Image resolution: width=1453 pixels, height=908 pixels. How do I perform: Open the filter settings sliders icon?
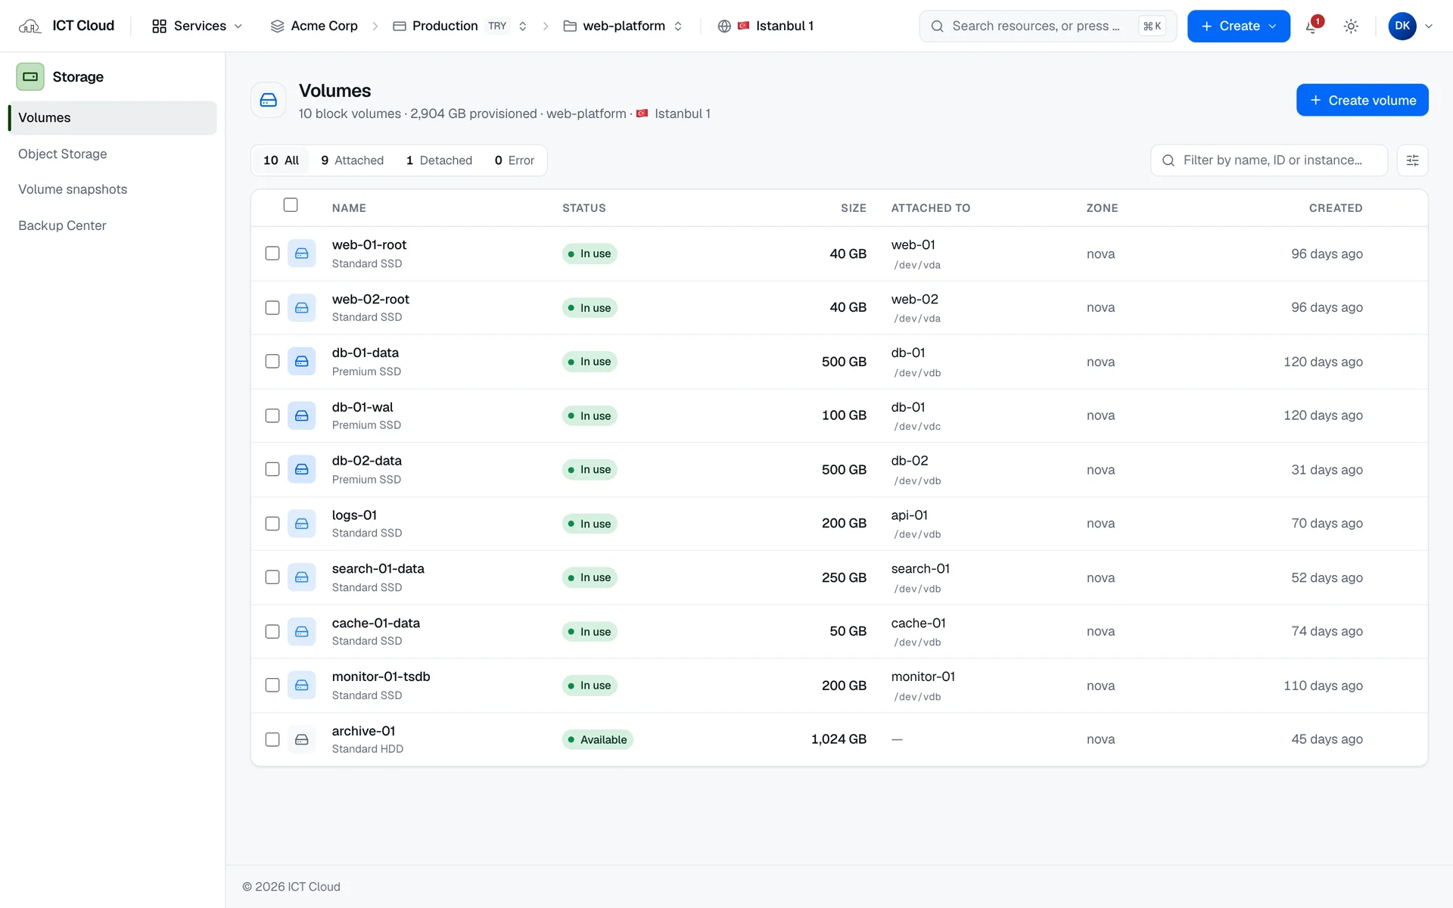tap(1412, 160)
